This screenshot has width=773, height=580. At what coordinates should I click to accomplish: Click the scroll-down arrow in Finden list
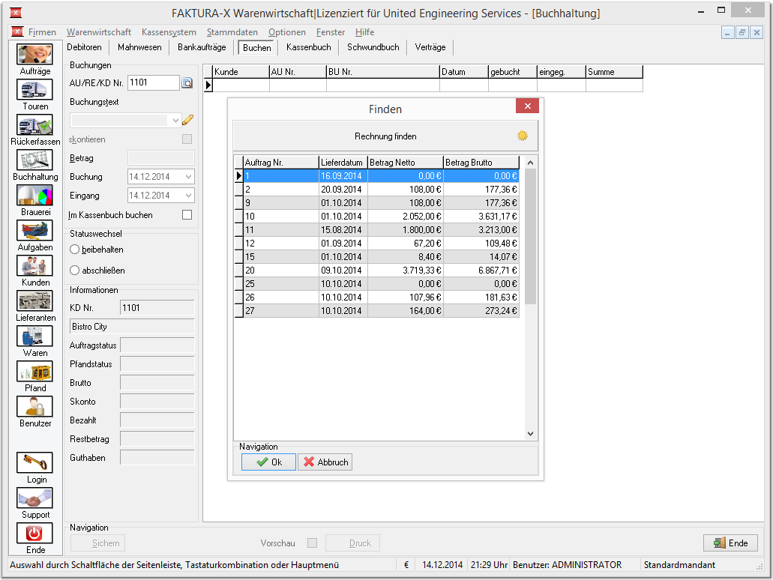(x=530, y=434)
